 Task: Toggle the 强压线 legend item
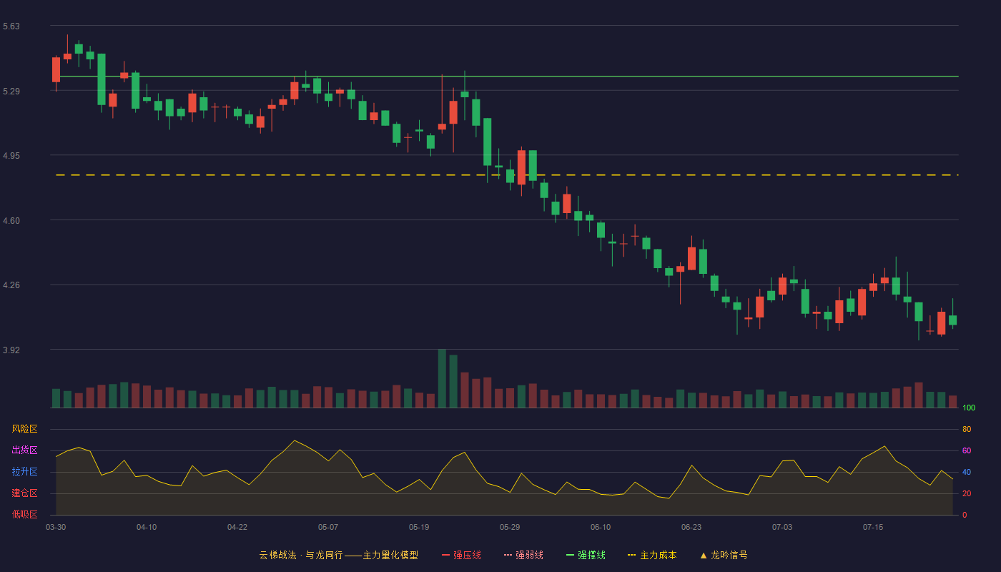click(461, 555)
